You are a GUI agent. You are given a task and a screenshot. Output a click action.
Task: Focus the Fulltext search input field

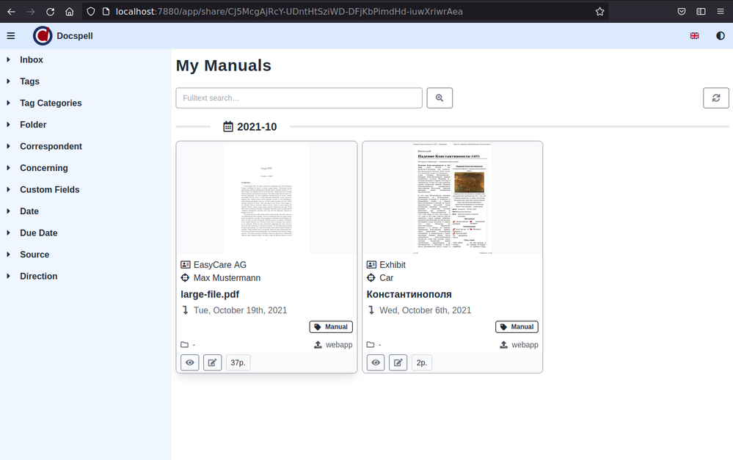(299, 98)
